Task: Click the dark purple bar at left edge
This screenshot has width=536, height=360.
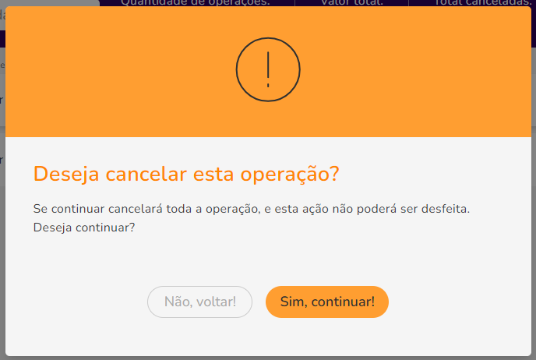Action: pos(2,39)
